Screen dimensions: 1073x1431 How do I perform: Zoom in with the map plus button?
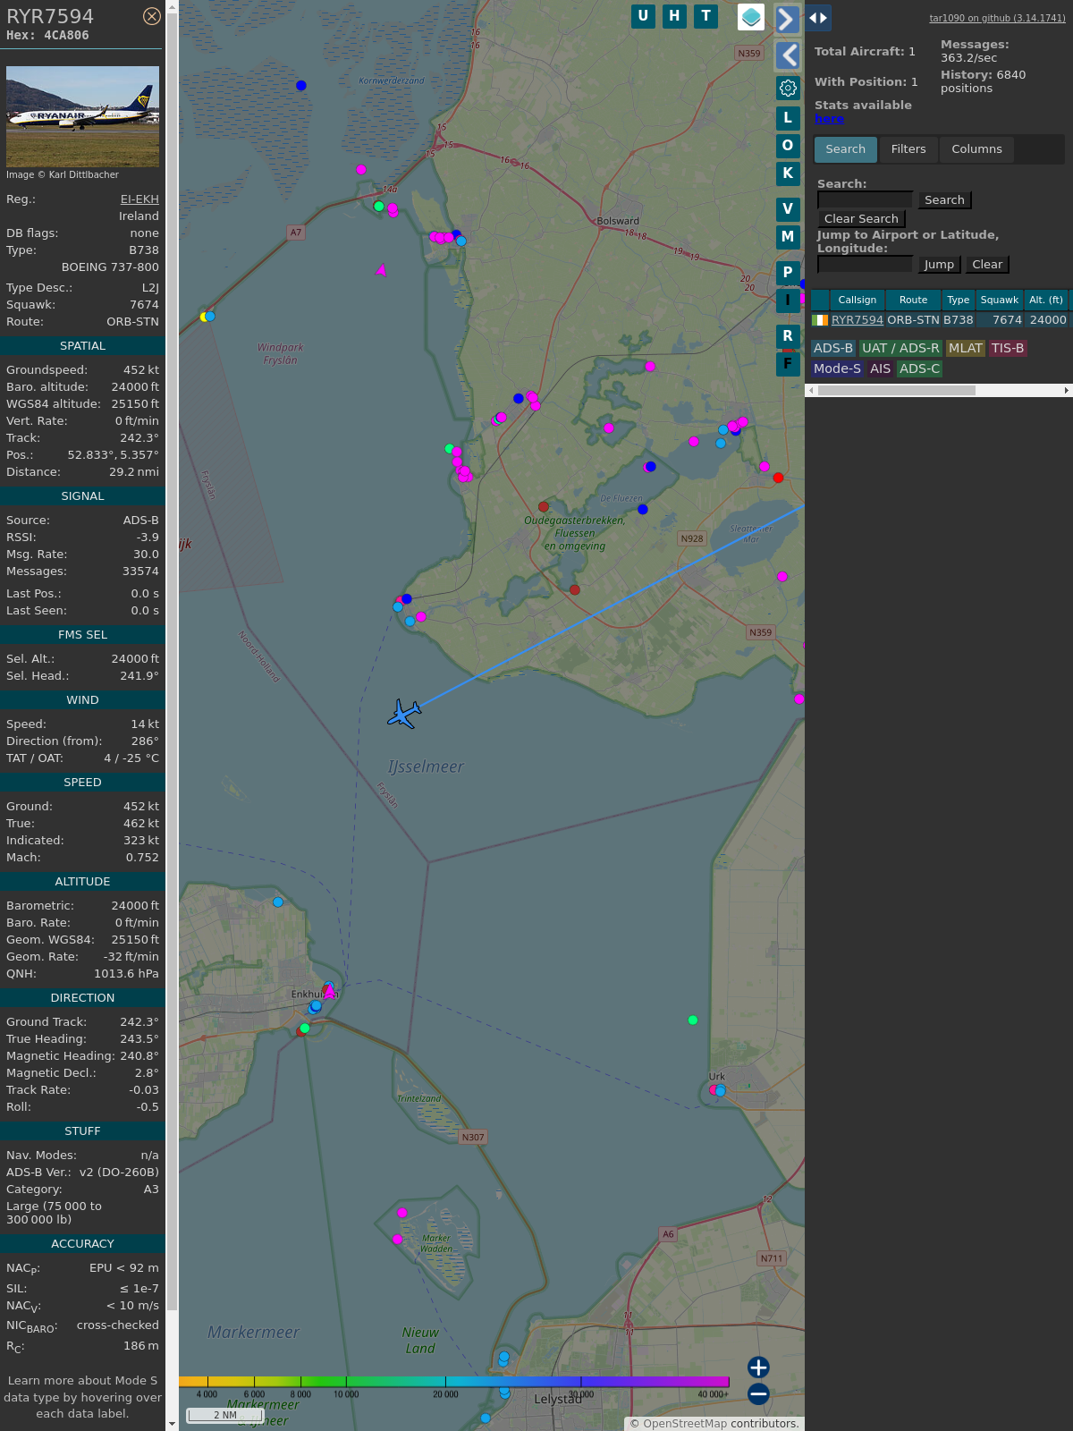[758, 1367]
